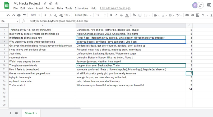Image resolution: width=213 pixels, height=117 pixels.
Task: Open the View menu
Action: click(x=30, y=8)
